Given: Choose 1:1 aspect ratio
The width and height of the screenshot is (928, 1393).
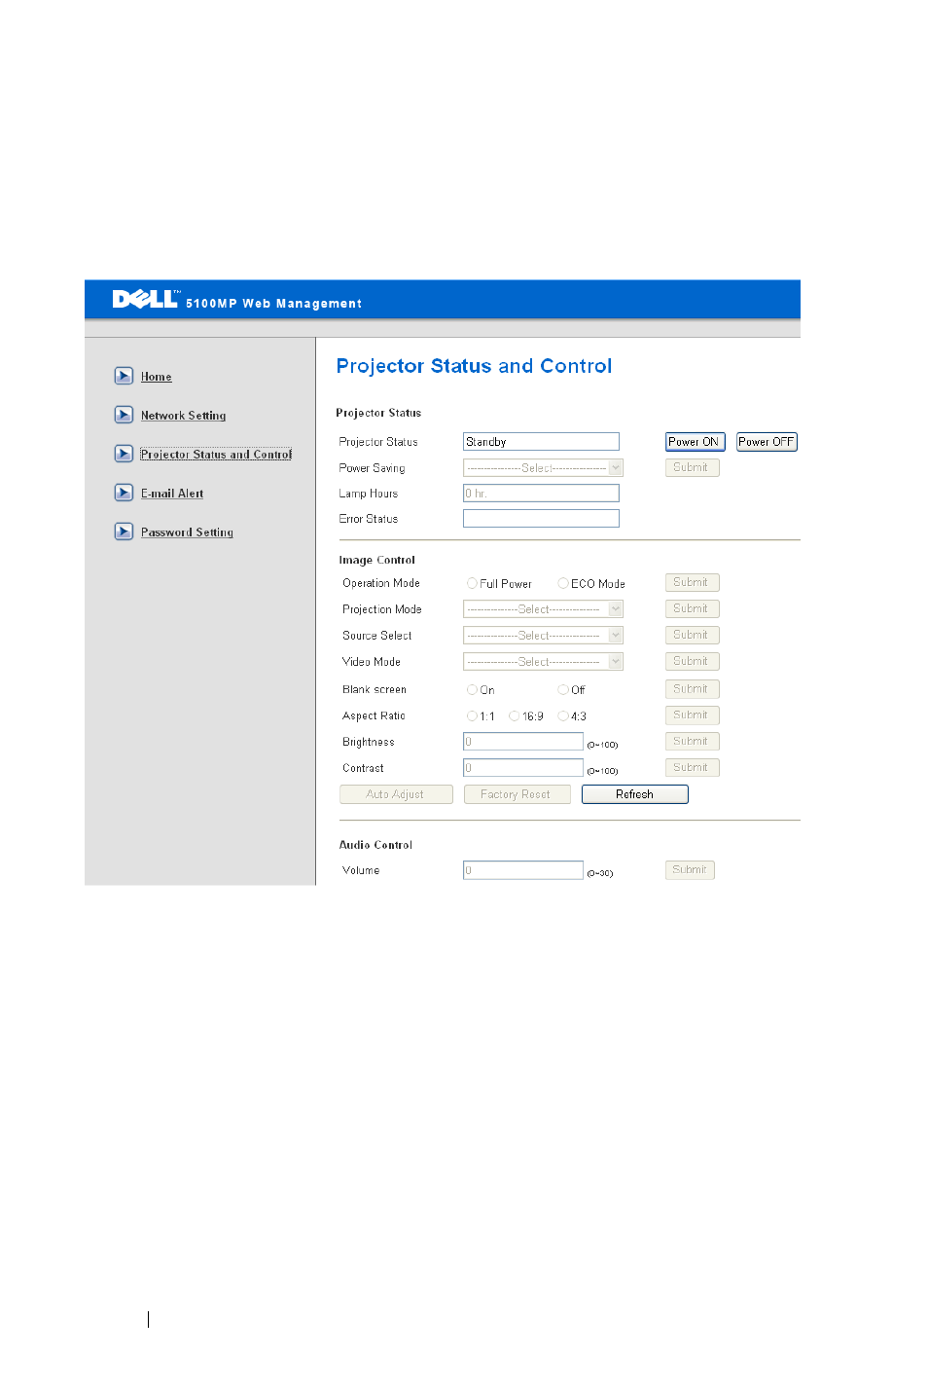Looking at the screenshot, I should [x=472, y=716].
